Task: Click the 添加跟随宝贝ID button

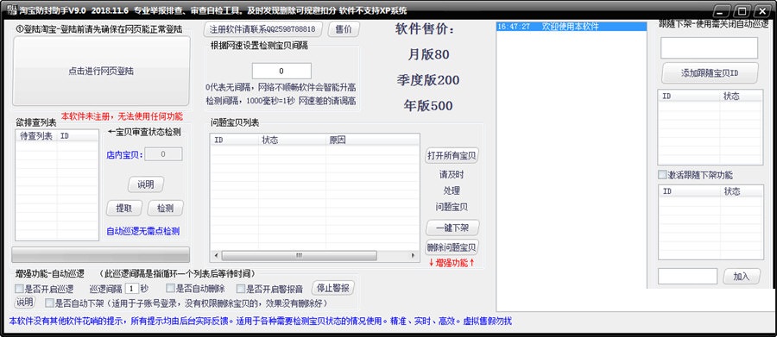Action: coord(710,73)
